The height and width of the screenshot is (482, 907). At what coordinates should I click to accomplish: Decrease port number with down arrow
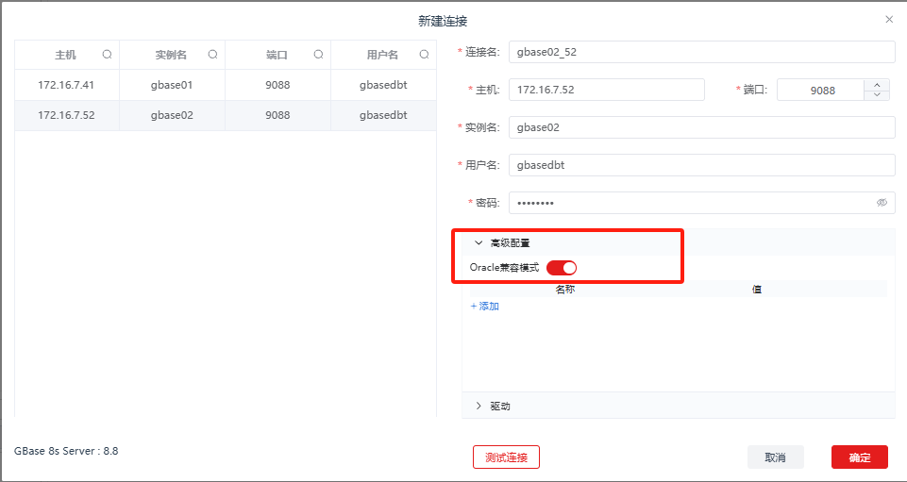877,94
